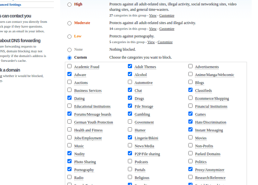
Task: Disable the P2P/File sharing checkbox
Action: [130, 154]
